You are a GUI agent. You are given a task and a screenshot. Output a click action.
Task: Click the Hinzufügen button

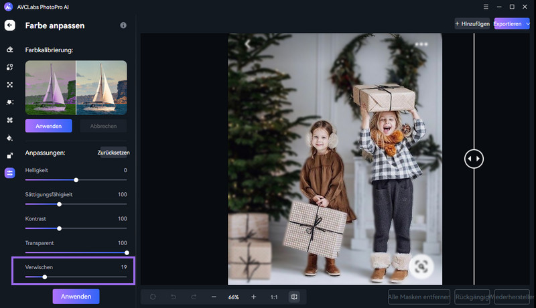tap(472, 23)
